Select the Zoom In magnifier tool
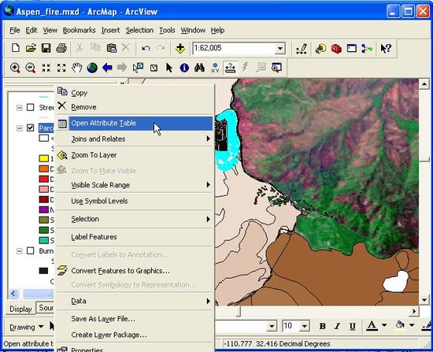 pos(15,68)
